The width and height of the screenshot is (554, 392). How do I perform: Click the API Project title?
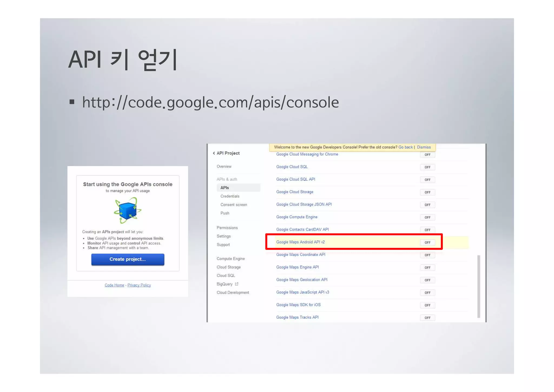[228, 153]
